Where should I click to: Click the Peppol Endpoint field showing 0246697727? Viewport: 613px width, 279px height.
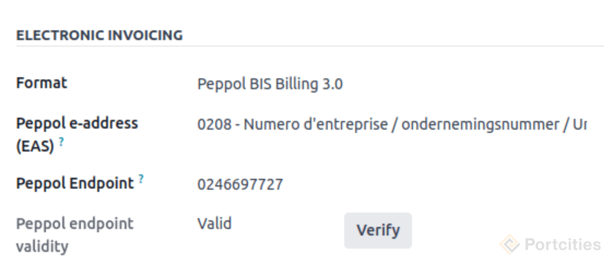[x=240, y=184]
